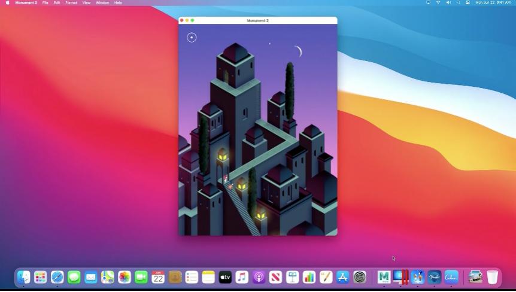Open the Wi-Fi status menu
Screen dimensions: 516x292
click(x=438, y=2)
